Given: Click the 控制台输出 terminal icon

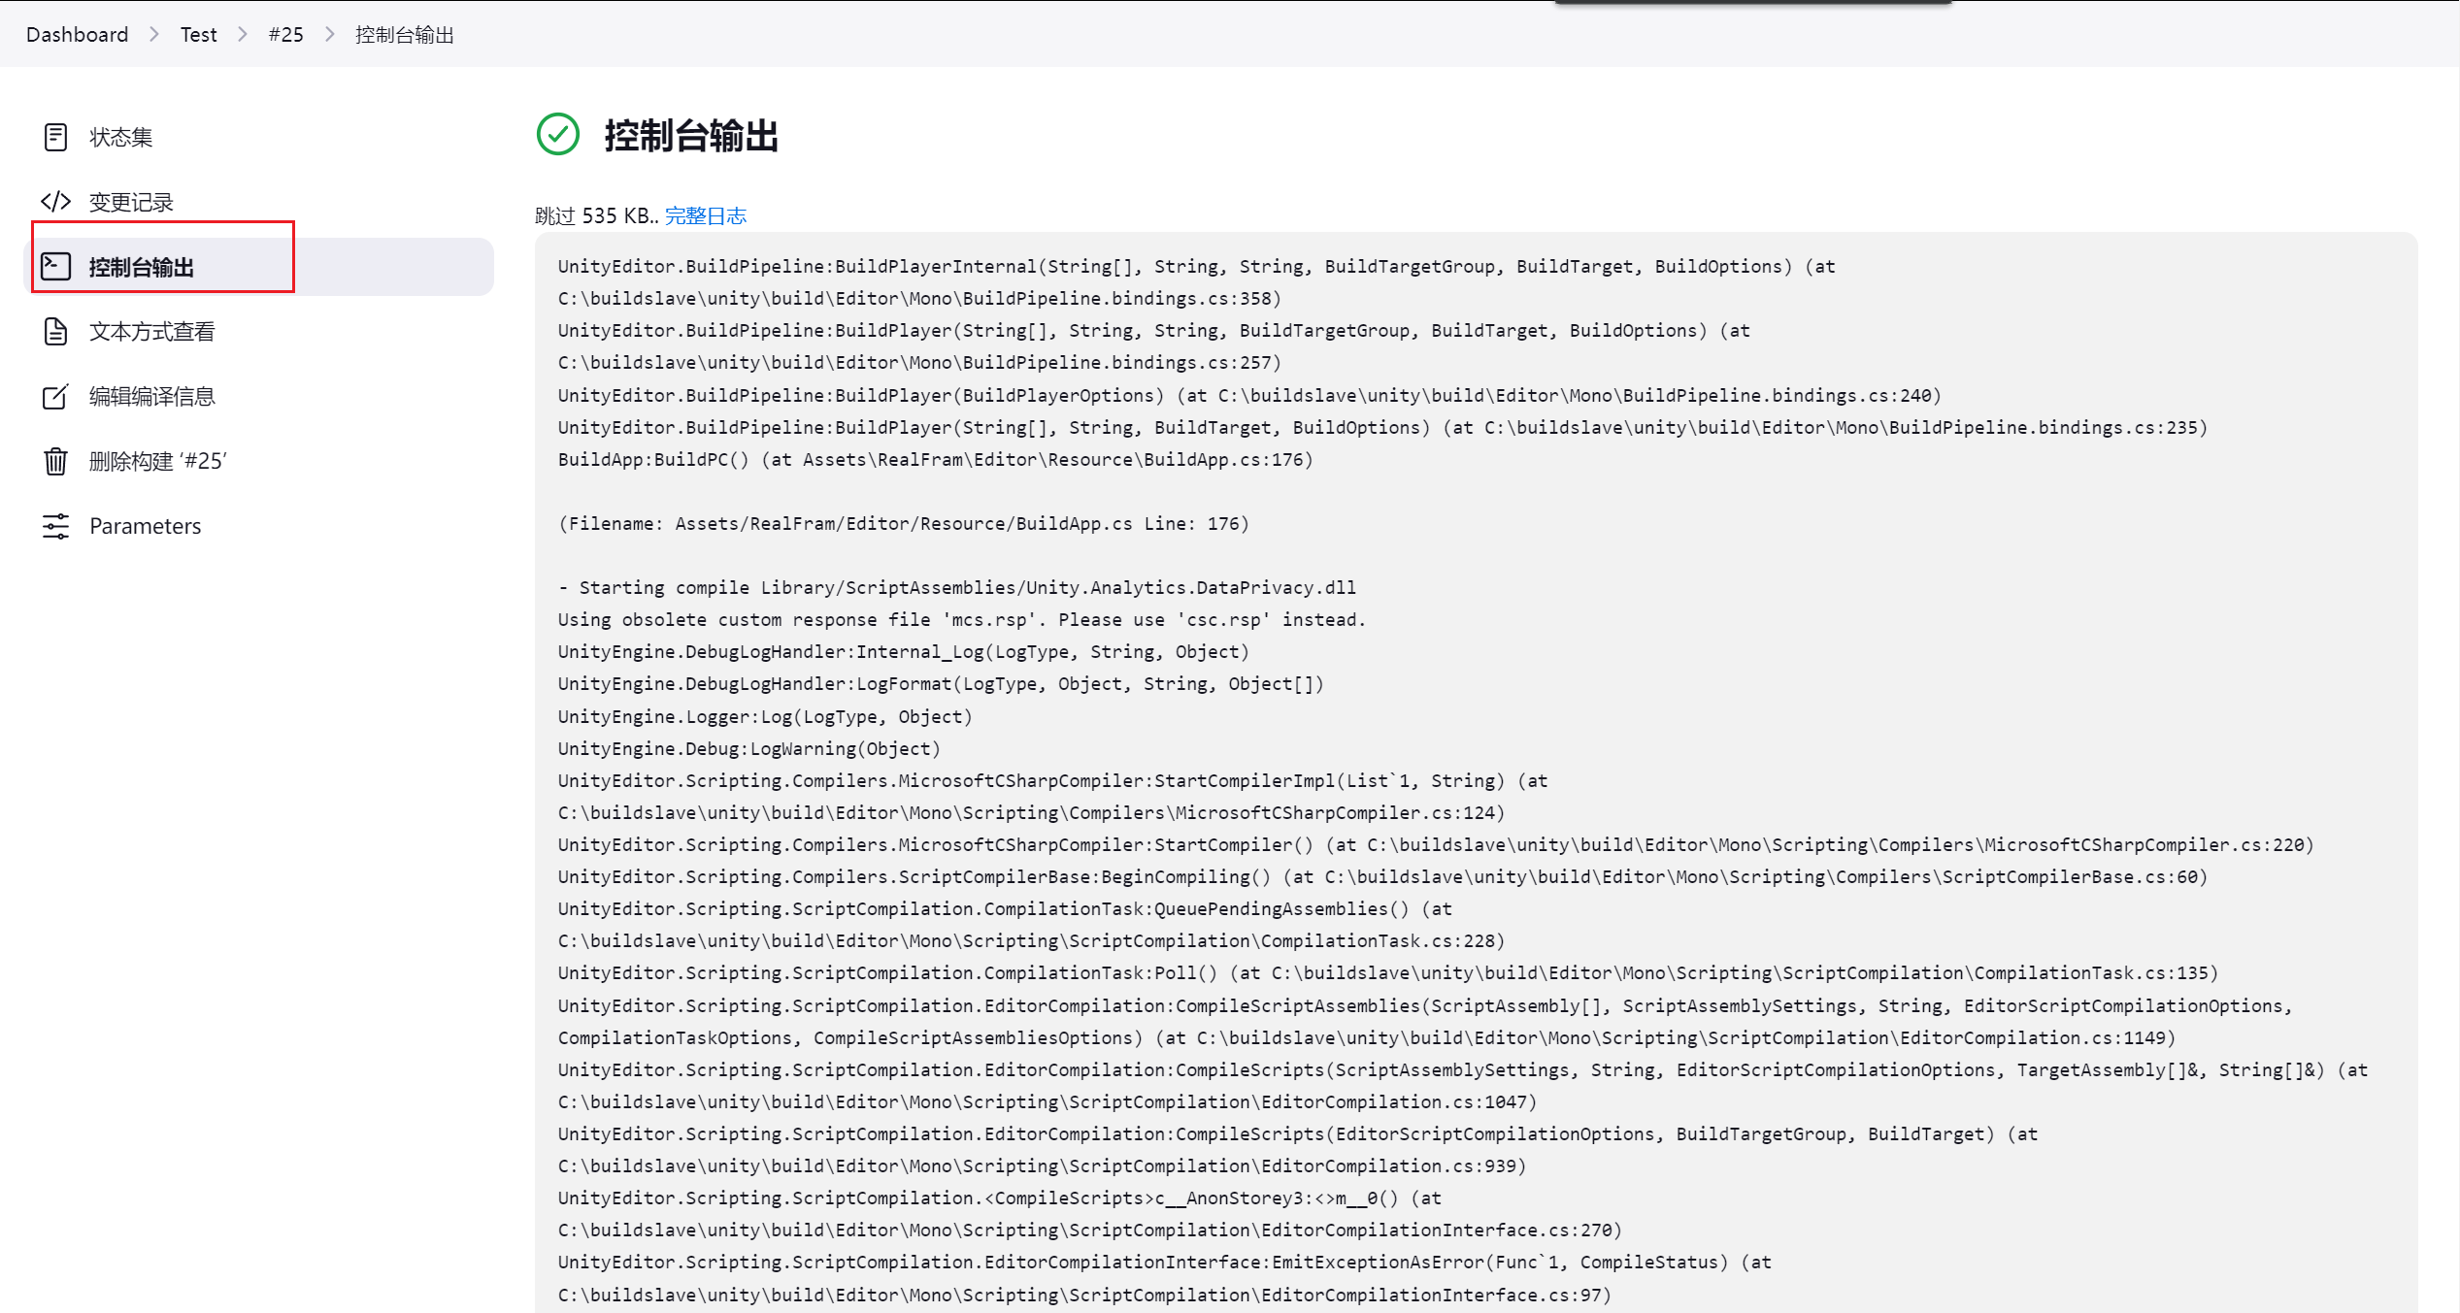Looking at the screenshot, I should [x=55, y=266].
